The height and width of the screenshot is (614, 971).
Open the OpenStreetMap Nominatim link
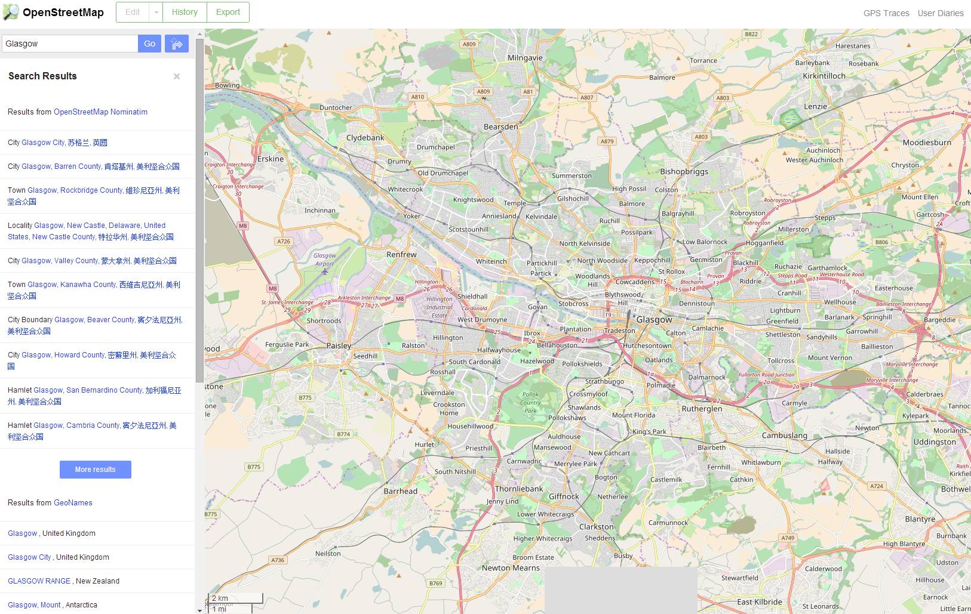pos(100,112)
